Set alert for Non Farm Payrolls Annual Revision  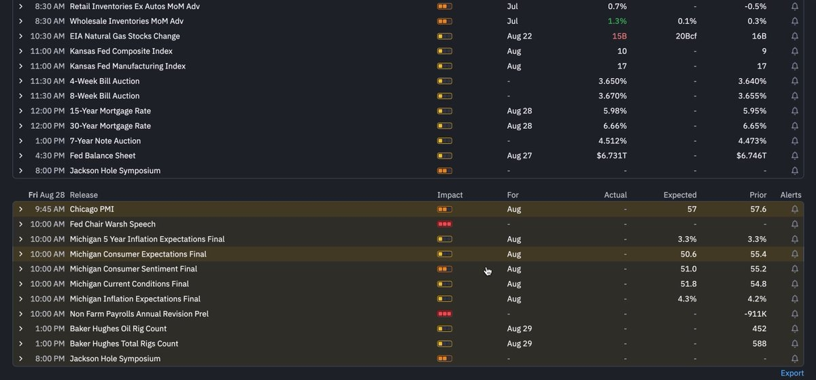(795, 313)
